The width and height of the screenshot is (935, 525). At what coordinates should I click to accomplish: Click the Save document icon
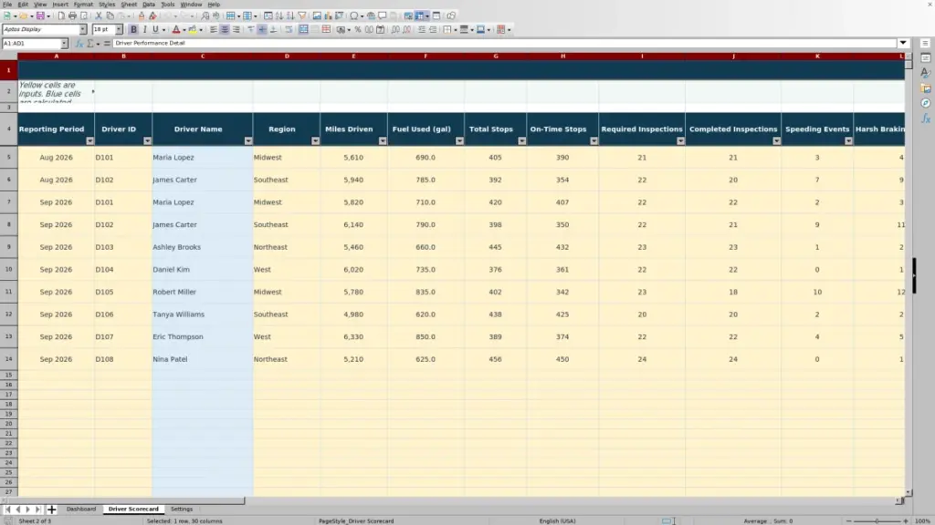[40, 15]
